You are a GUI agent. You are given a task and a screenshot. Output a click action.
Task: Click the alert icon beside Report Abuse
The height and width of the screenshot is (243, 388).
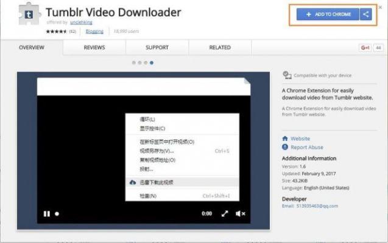coord(285,147)
